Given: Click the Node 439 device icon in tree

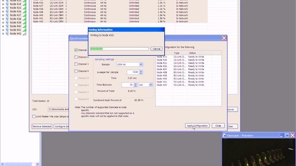Looking at the screenshot, I should coord(7,23).
